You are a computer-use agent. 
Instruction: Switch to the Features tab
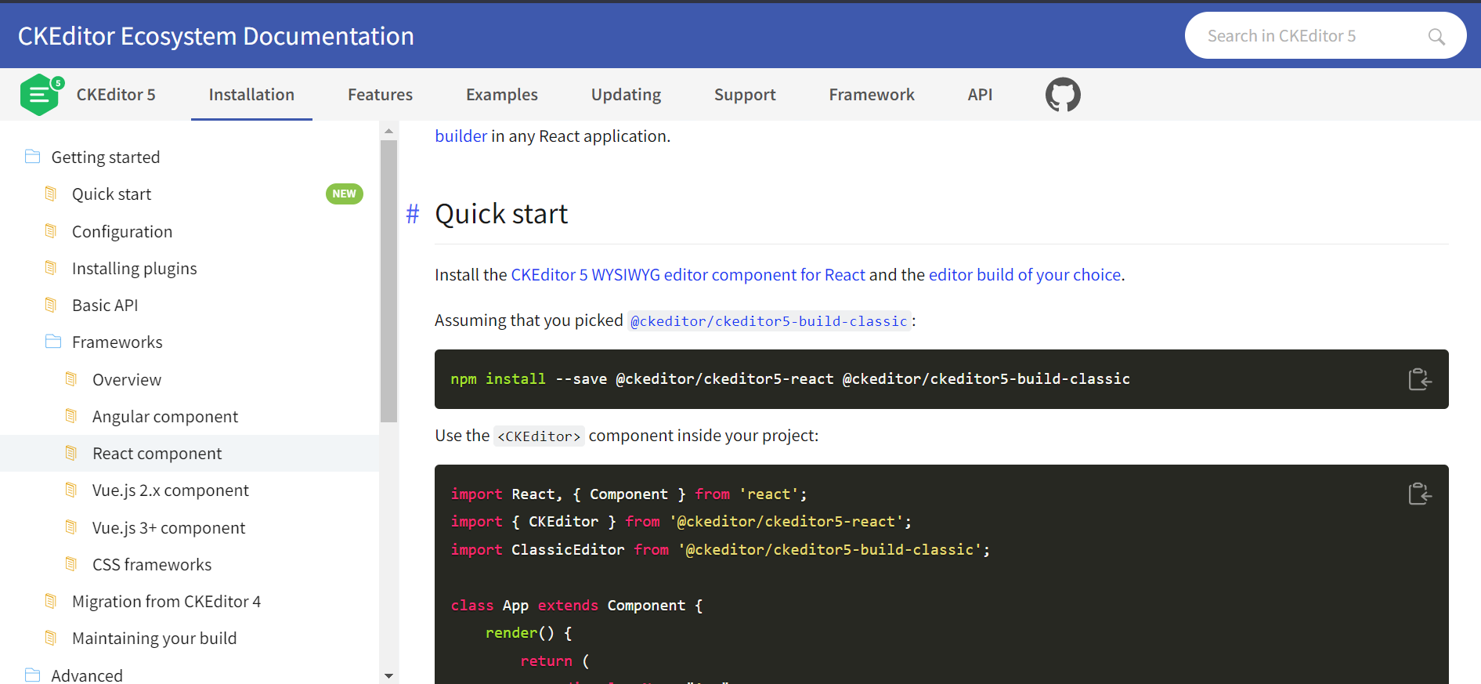tap(380, 95)
